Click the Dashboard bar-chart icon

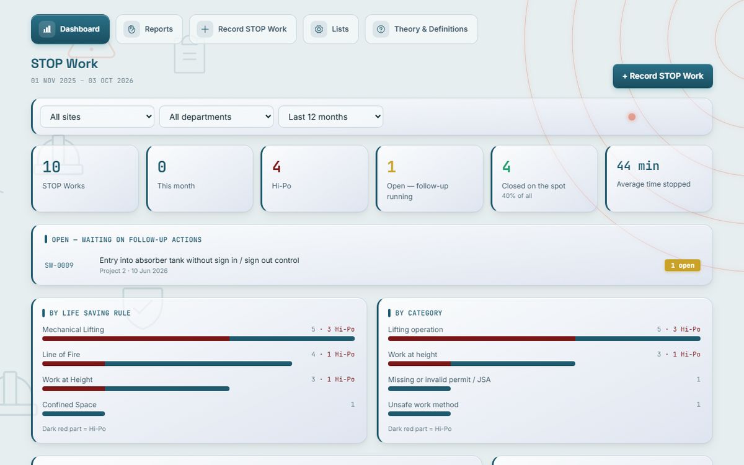tap(47, 29)
